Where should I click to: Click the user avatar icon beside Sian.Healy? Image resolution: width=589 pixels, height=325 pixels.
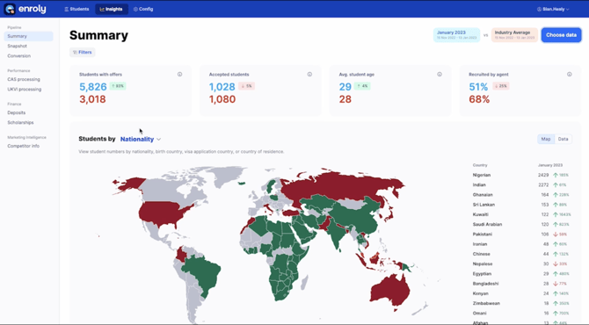point(539,9)
